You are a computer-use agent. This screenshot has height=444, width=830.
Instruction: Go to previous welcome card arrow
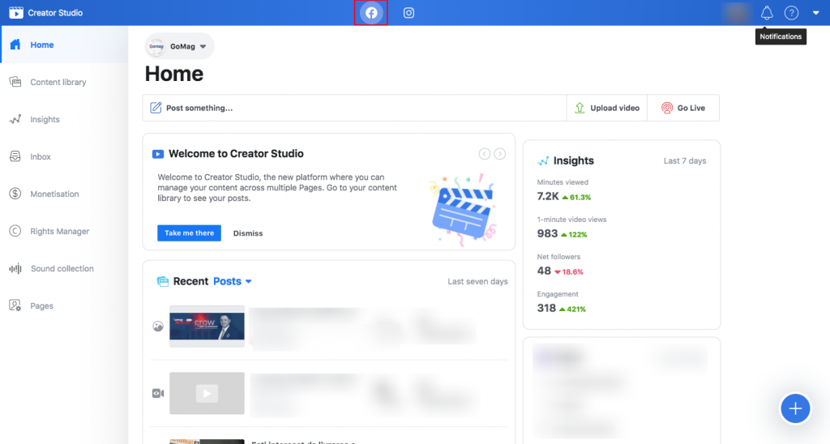click(485, 154)
